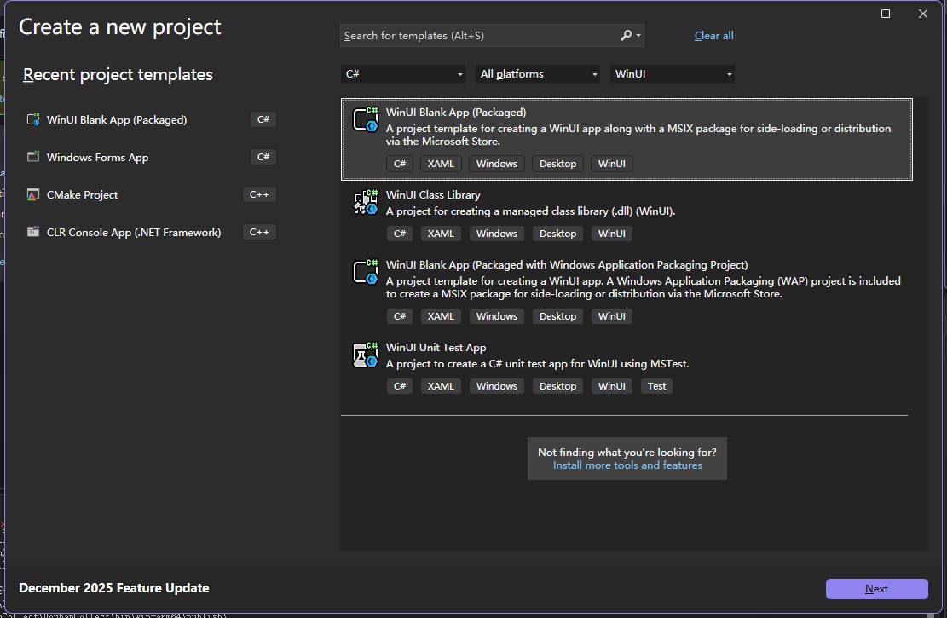Click the recent CLR Console App icon
Image resolution: width=947 pixels, height=618 pixels.
point(33,233)
